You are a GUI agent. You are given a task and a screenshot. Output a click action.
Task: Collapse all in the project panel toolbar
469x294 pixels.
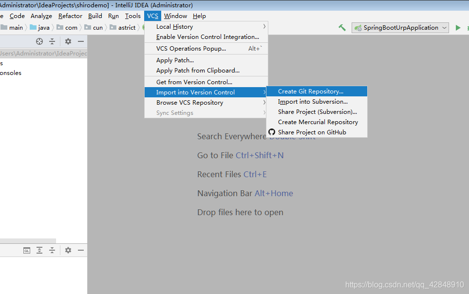point(52,41)
